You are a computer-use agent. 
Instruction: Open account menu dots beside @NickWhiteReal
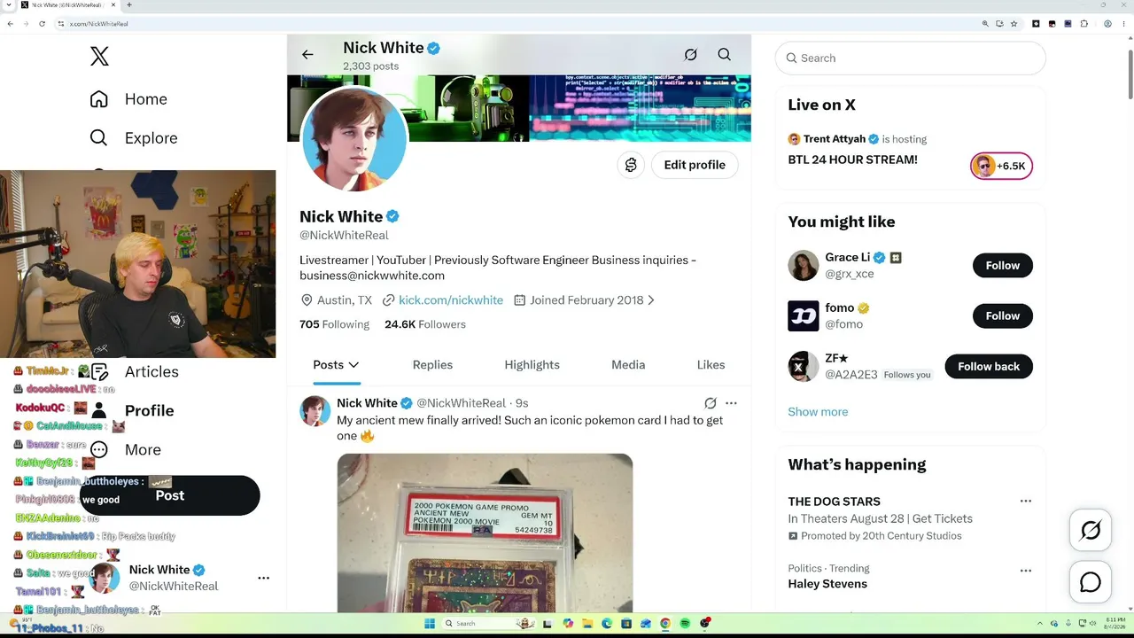coord(263,578)
